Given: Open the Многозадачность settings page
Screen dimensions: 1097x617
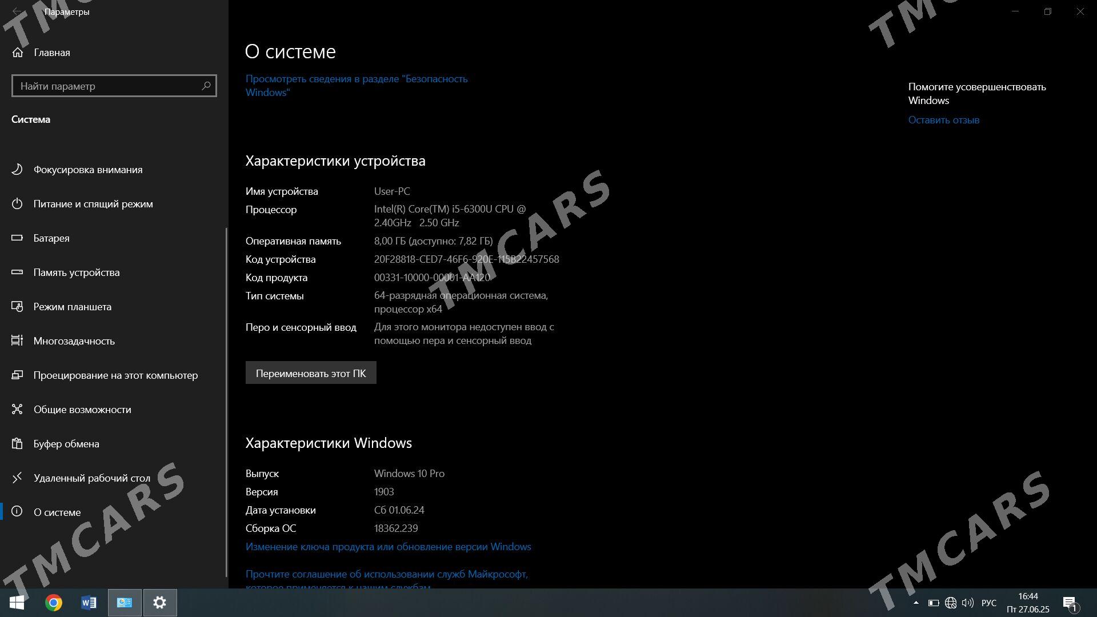Looking at the screenshot, I should [114, 340].
